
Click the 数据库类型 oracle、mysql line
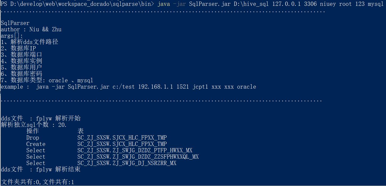coord(47,80)
